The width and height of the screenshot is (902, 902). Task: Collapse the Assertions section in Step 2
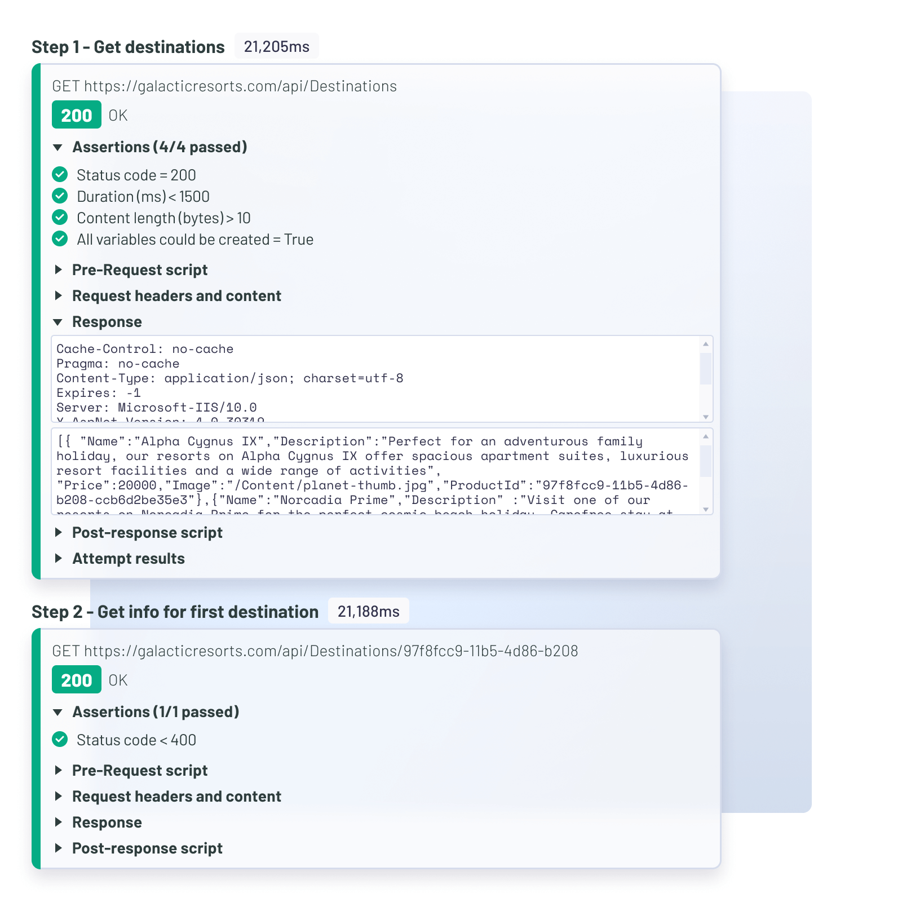pos(59,711)
